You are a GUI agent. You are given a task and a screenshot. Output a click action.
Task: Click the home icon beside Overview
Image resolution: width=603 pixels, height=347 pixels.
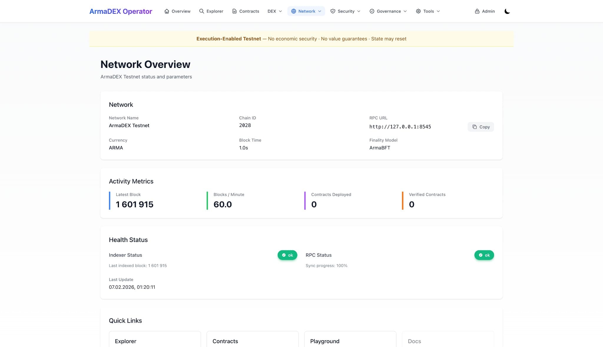pyautogui.click(x=166, y=11)
